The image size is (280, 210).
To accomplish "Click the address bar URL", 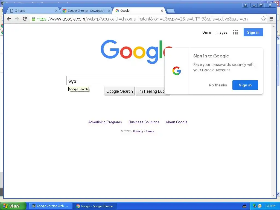I will [x=142, y=19].
